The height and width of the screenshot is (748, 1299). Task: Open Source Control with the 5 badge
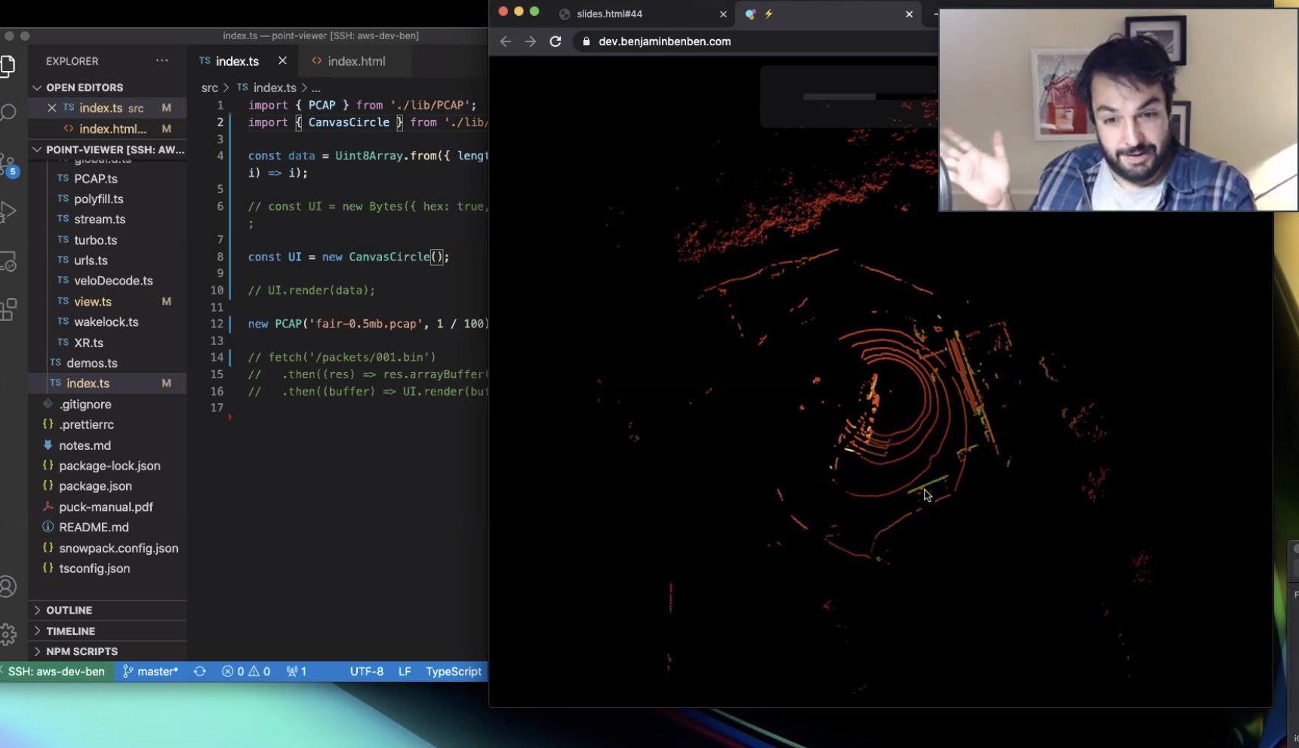pos(8,165)
